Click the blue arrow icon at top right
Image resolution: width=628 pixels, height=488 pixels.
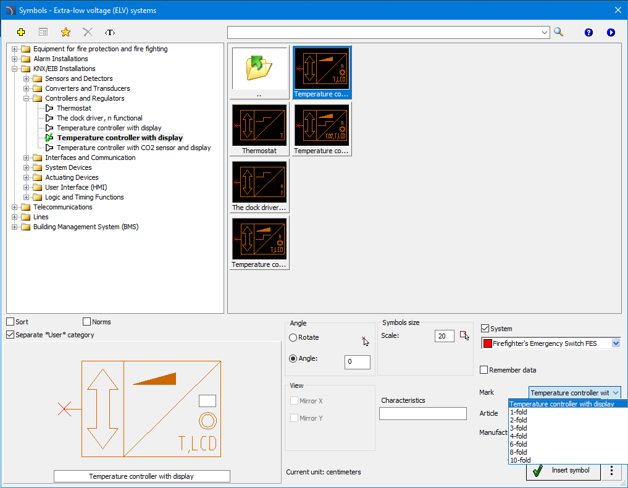(611, 33)
